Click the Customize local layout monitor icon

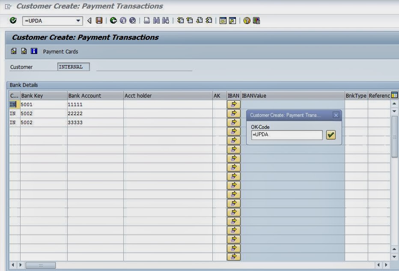click(256, 21)
